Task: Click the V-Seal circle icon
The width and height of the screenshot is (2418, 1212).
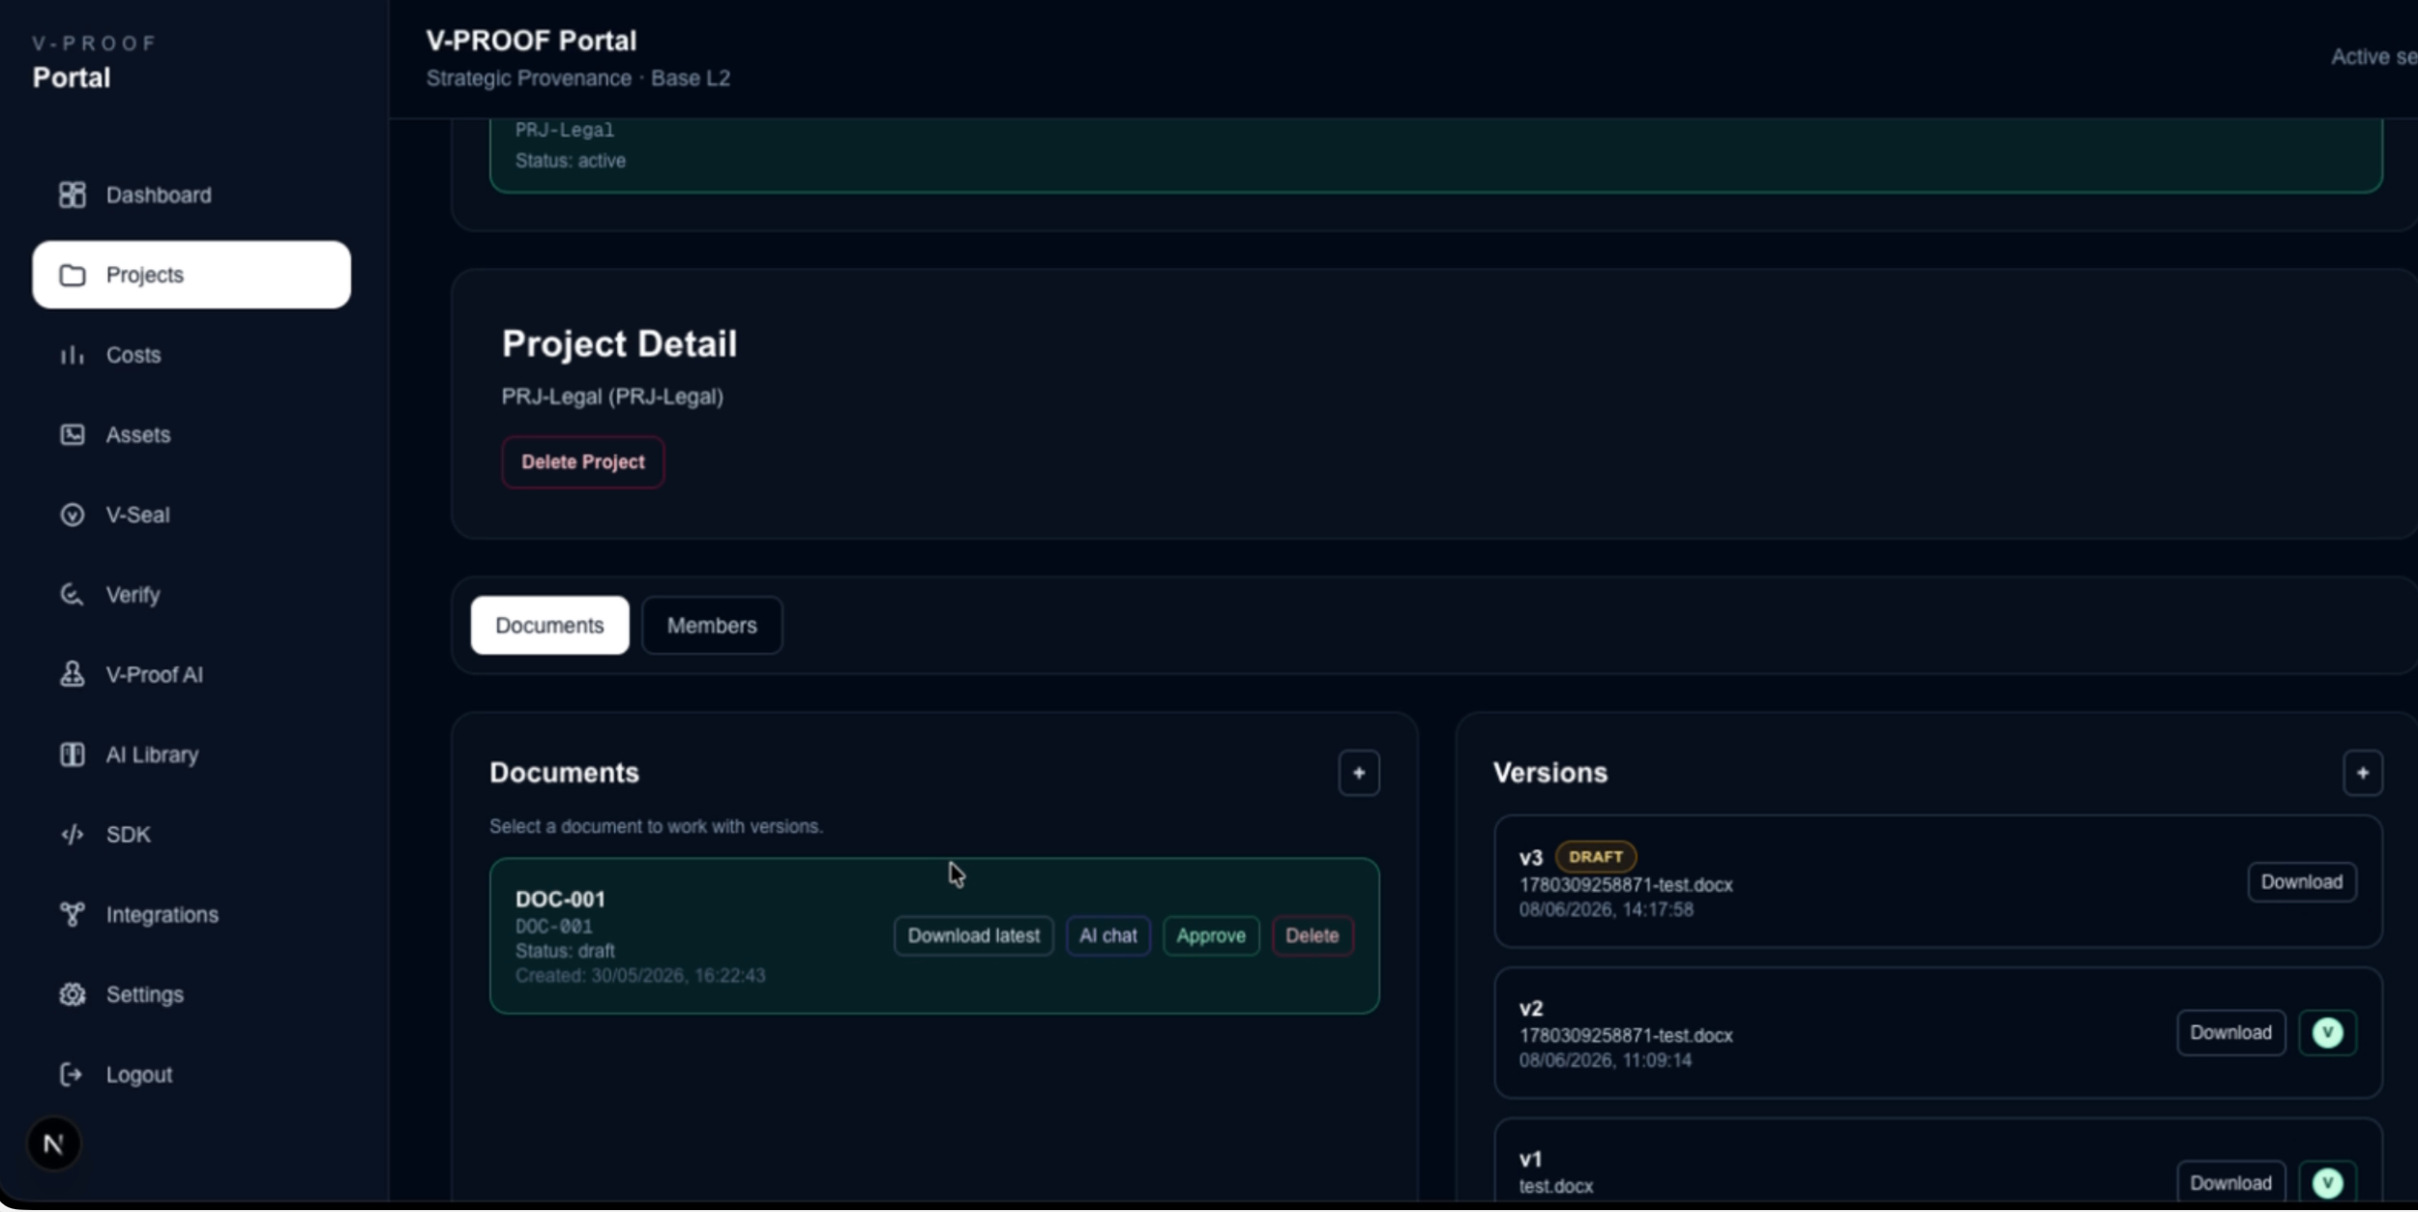Action: click(x=73, y=515)
